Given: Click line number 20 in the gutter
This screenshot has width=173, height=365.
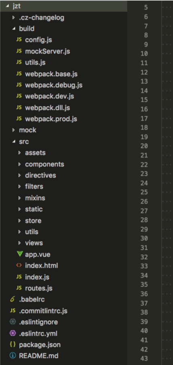Looking at the screenshot, I should tap(144, 146).
